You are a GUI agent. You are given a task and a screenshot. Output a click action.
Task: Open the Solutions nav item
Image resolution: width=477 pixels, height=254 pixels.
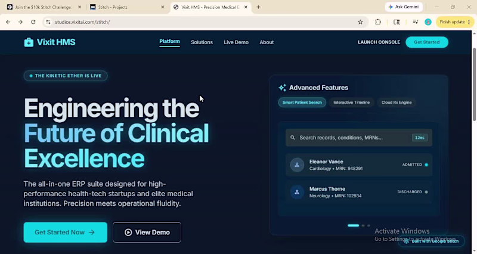[x=202, y=42]
